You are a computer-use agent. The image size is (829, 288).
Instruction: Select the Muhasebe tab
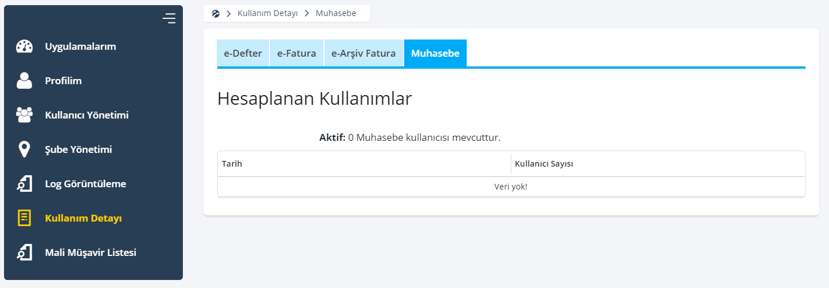pos(435,53)
